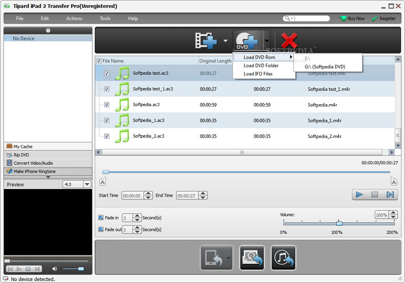This screenshot has width=405, height=283.
Task: Mute the preview speaker icon
Action: point(55,269)
